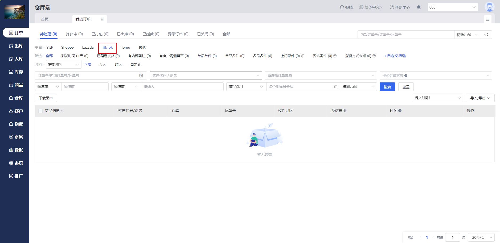
Task: Open the 20条/页 page size dropdown
Action: pos(481,237)
